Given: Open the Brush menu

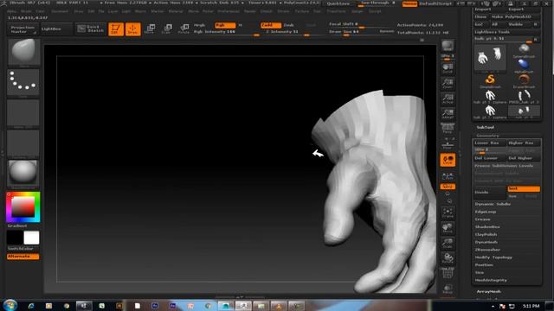Looking at the screenshot, I should coord(26,11).
